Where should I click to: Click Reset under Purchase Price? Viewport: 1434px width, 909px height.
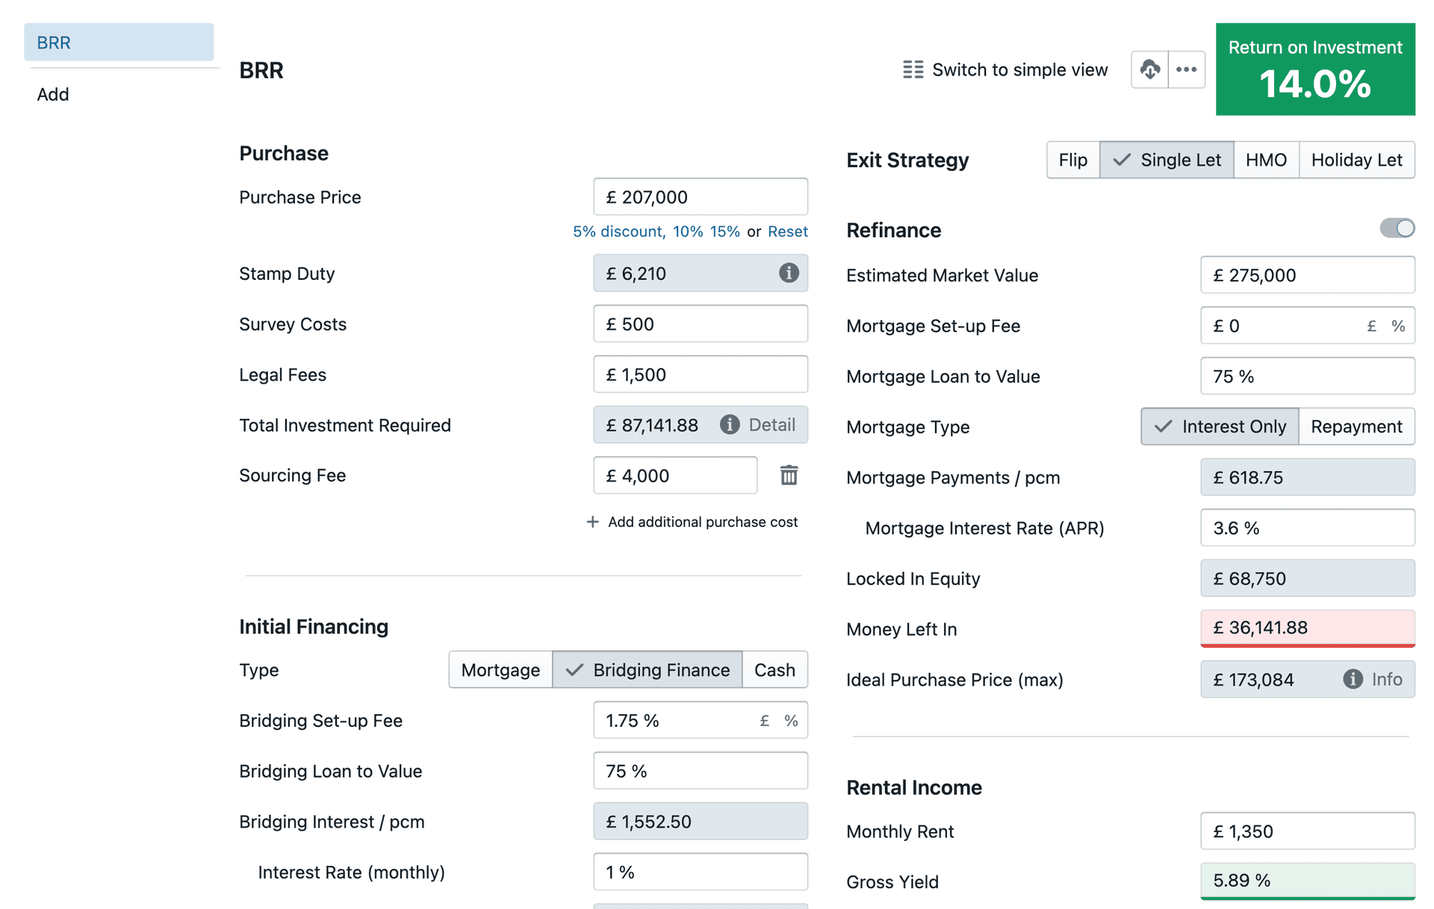click(x=787, y=231)
